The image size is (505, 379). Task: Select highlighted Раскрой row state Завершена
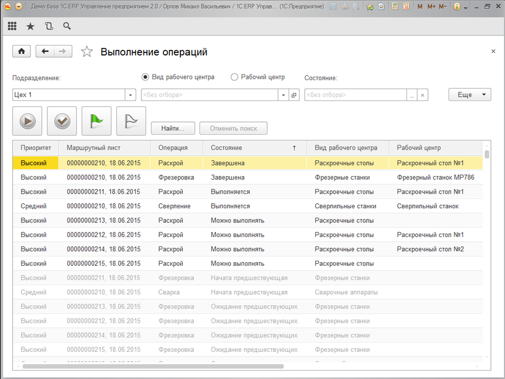(x=255, y=163)
